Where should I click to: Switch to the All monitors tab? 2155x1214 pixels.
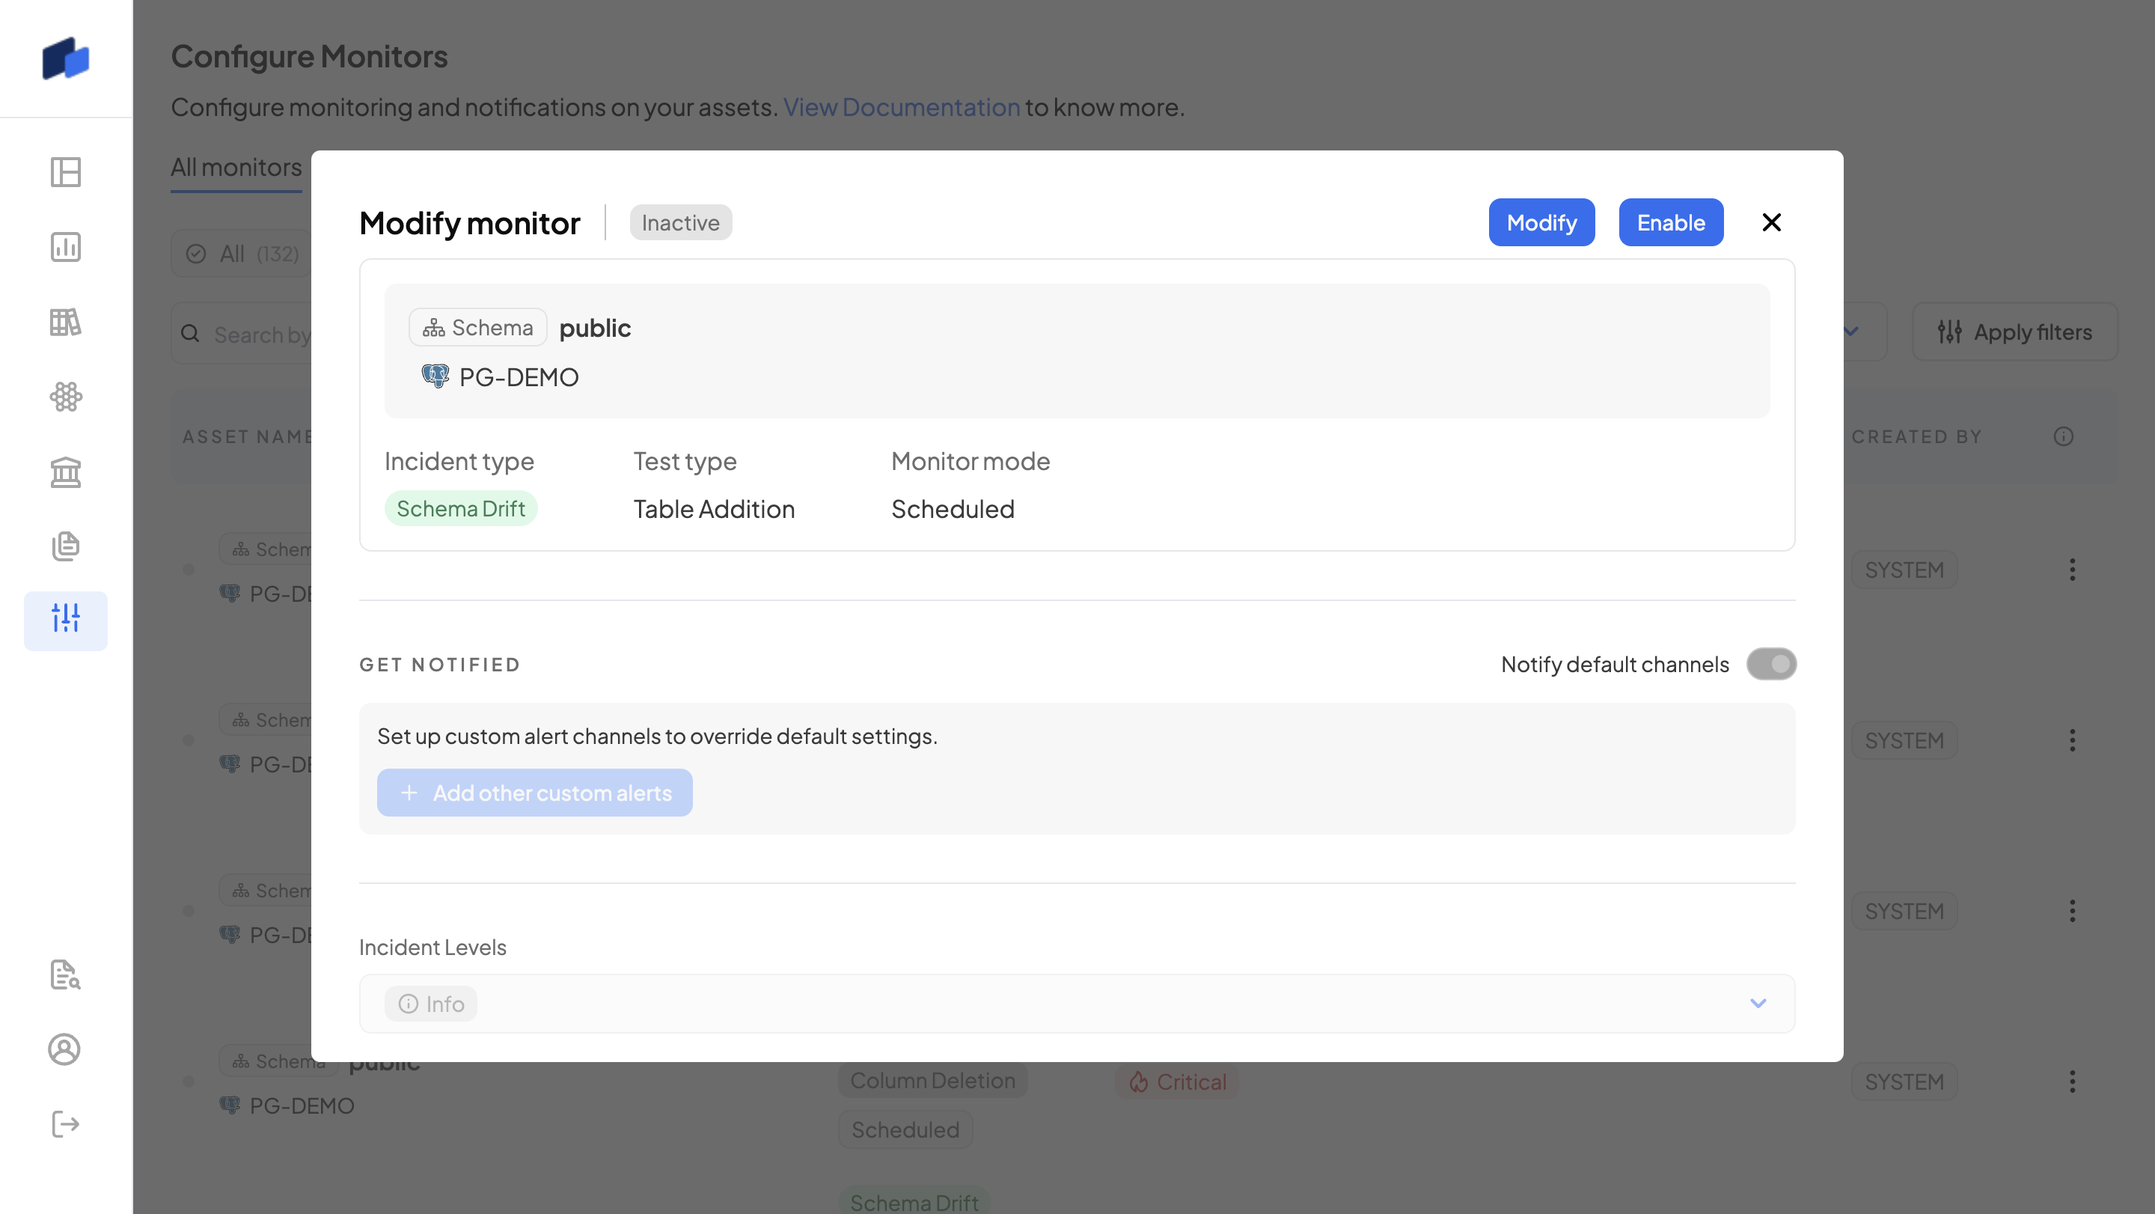pos(236,168)
